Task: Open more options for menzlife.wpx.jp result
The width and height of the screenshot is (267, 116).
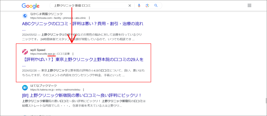Action: pos(73,54)
